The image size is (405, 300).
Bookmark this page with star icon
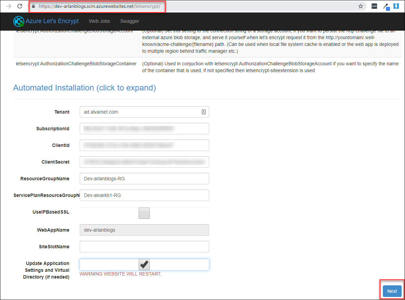coord(361,6)
